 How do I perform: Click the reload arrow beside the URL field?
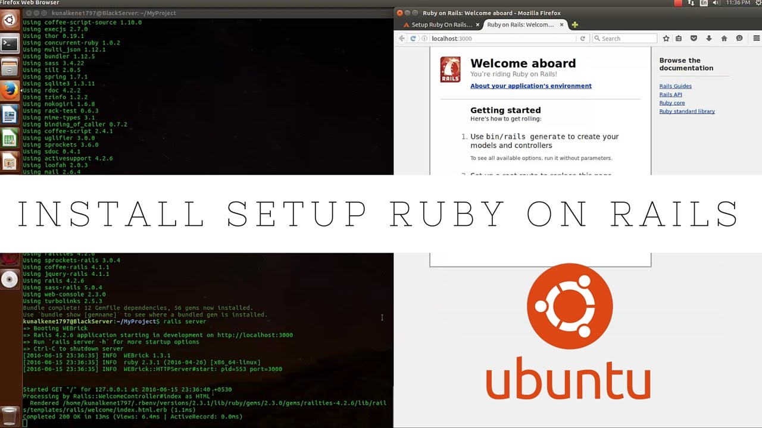413,38
